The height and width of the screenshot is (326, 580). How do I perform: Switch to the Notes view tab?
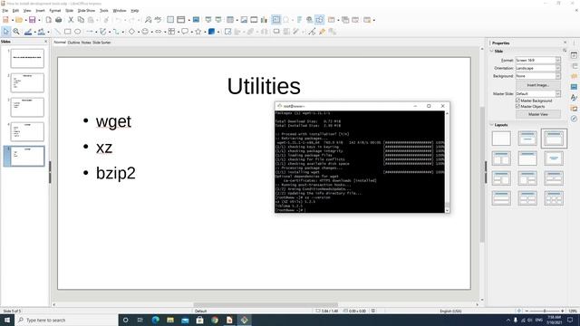click(86, 43)
